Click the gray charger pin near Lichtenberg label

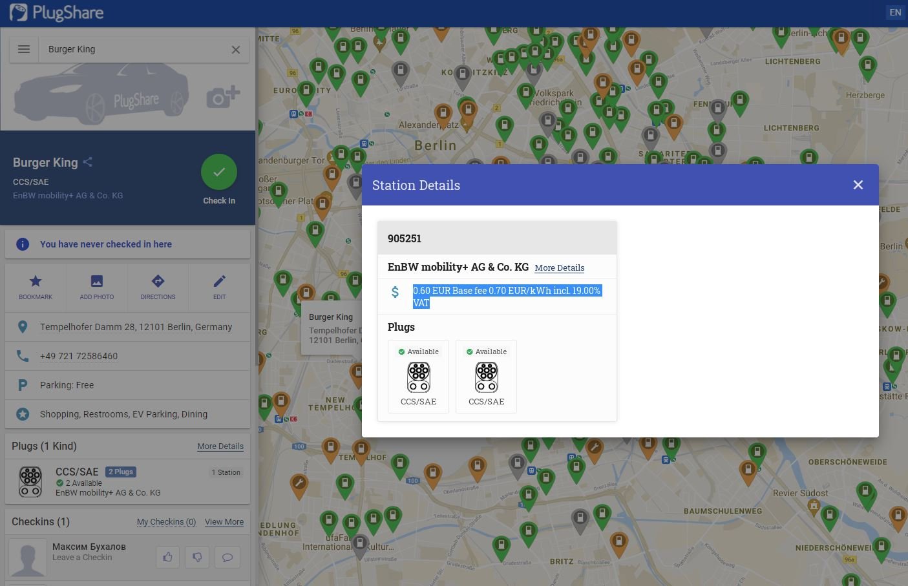click(x=718, y=110)
